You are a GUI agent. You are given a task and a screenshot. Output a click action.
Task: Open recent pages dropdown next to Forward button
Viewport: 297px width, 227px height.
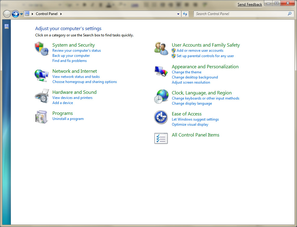pyautogui.click(x=21, y=14)
